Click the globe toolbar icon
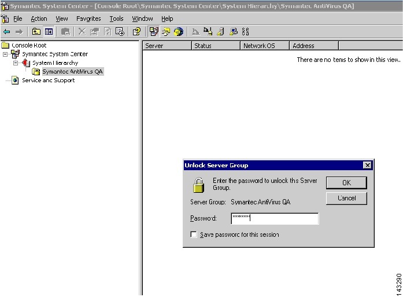The width and height of the screenshot is (403, 297). 178,32
